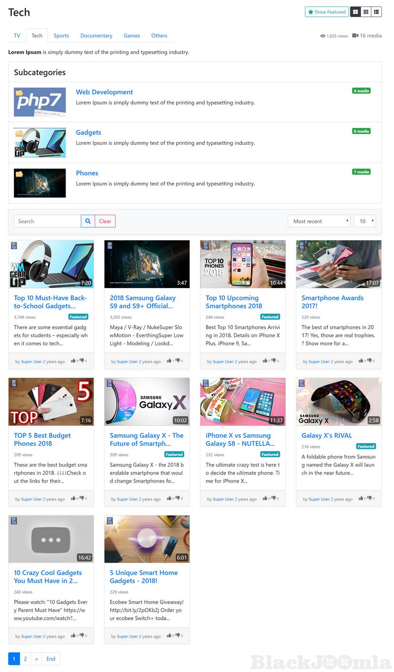Switch to small grid view icon
This screenshot has width=394, height=672.
[366, 12]
